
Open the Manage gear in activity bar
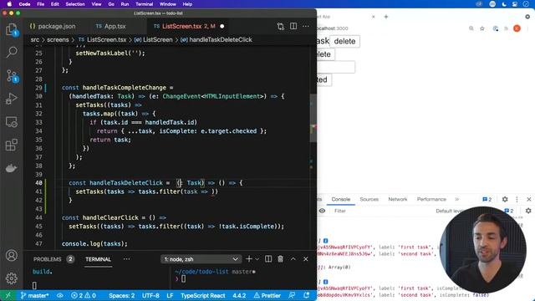pyautogui.click(x=12, y=278)
